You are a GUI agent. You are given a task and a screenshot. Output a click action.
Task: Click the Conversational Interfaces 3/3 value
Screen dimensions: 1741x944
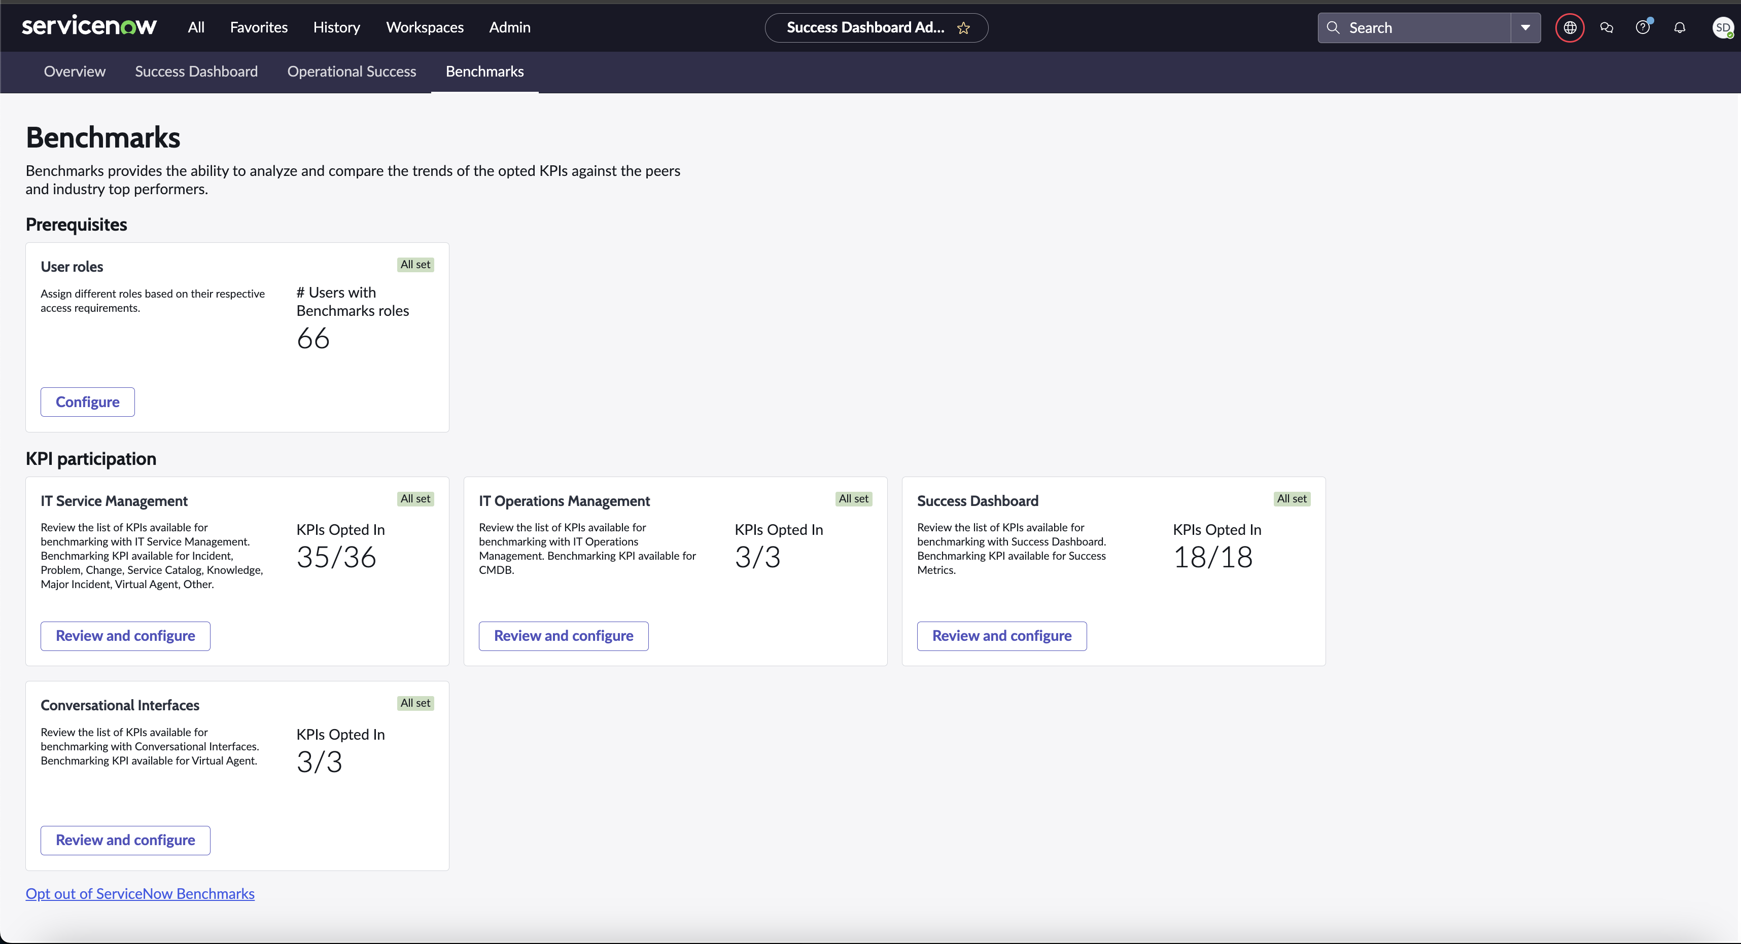319,763
